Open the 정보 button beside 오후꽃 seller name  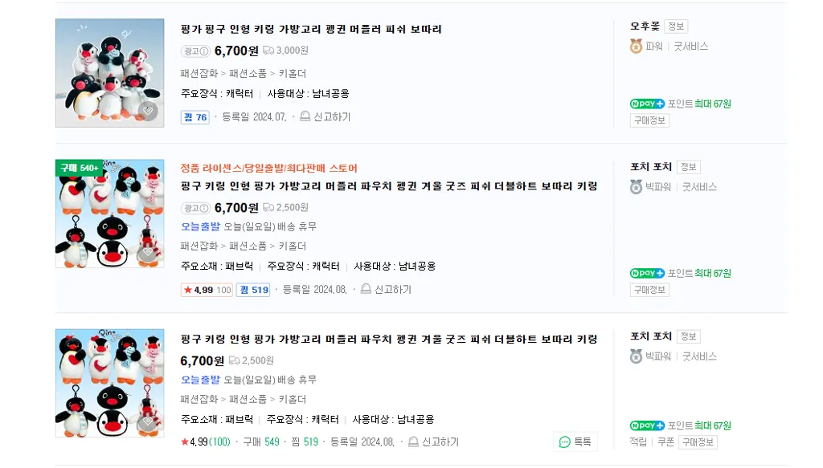point(676,25)
